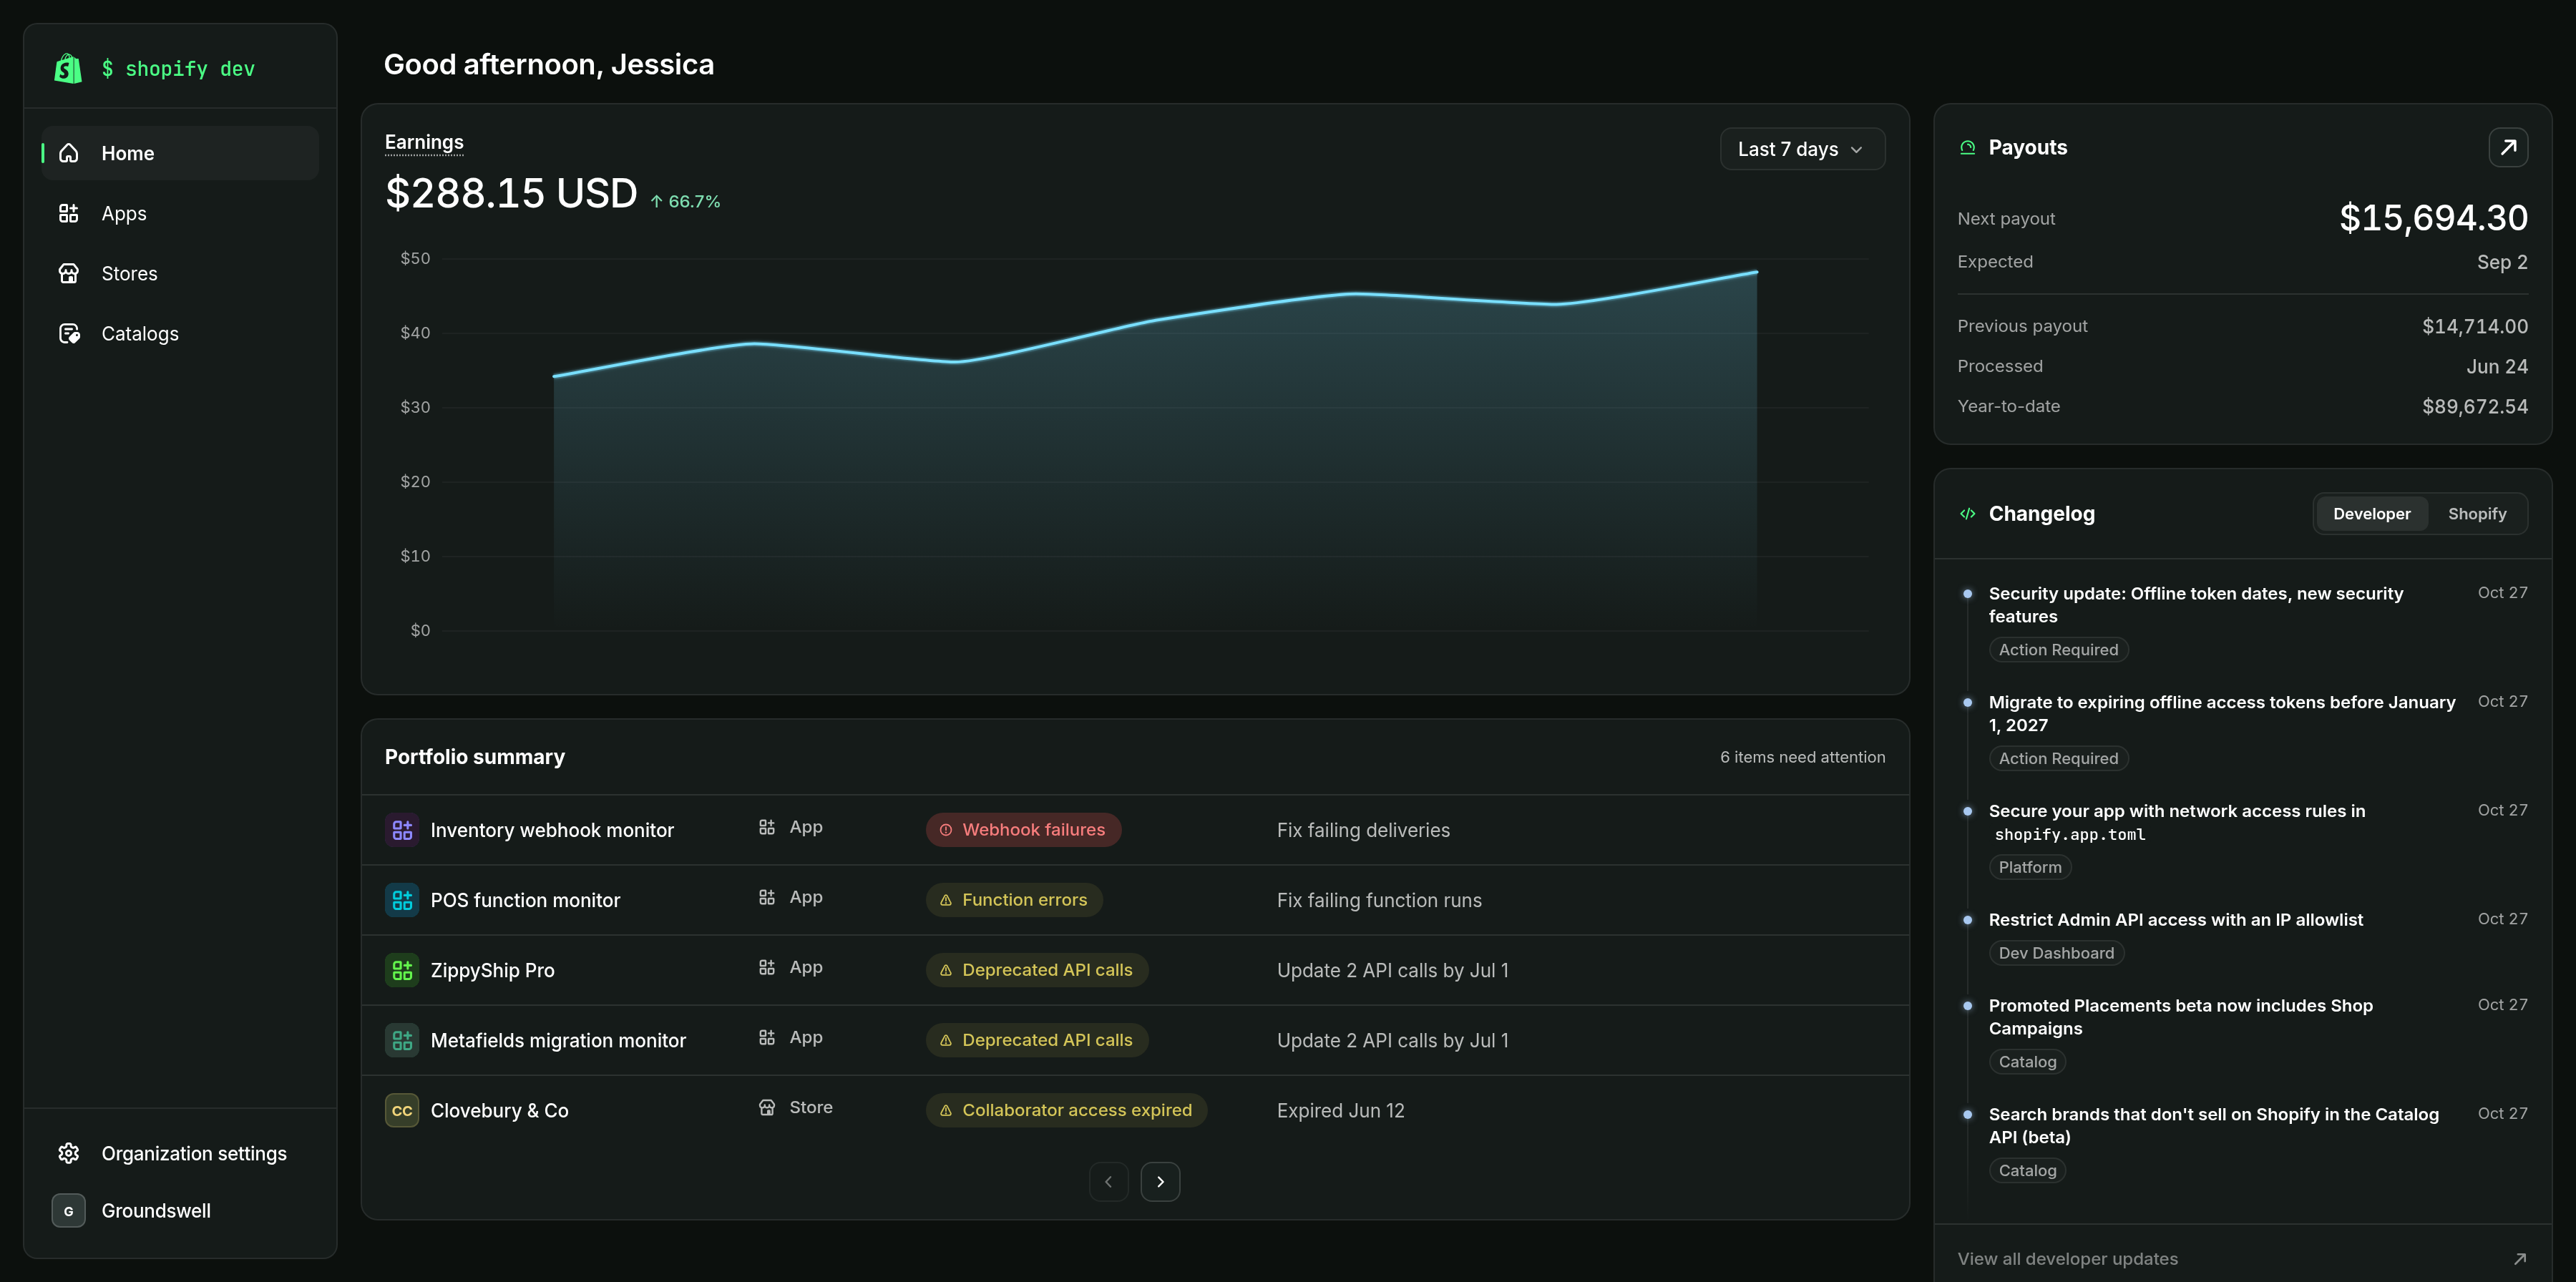This screenshot has height=1282, width=2576.
Task: Click the Changelog code icon
Action: click(x=1968, y=514)
